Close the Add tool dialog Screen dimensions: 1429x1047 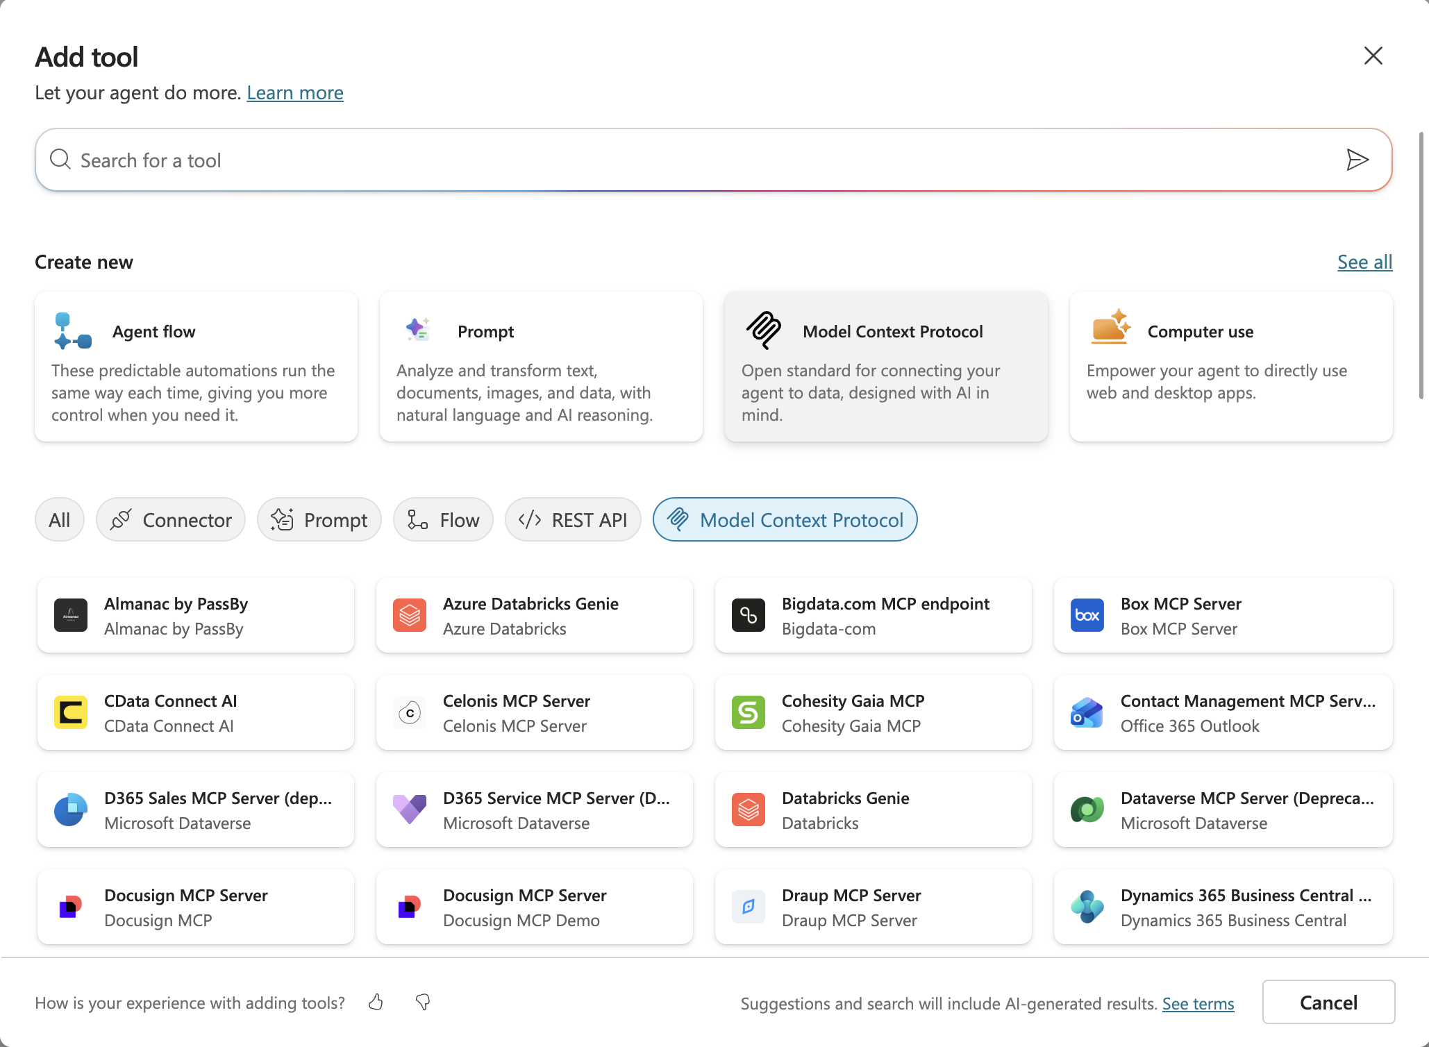click(1373, 56)
